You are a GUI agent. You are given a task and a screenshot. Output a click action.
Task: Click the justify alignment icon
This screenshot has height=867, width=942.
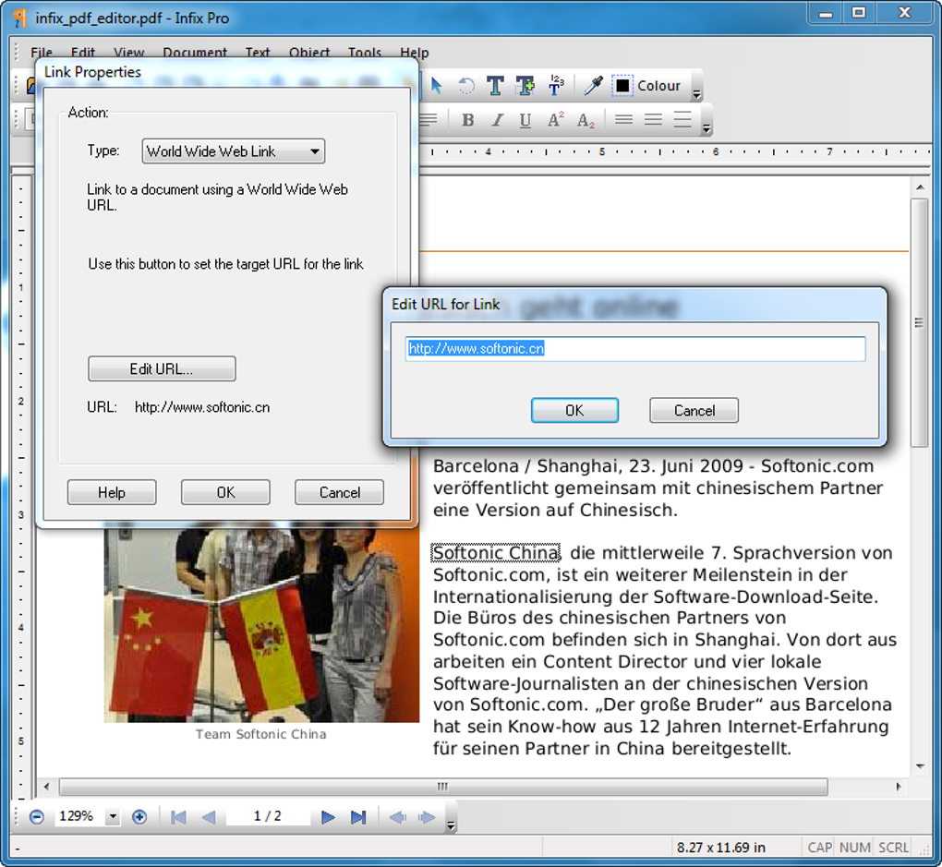[x=429, y=119]
